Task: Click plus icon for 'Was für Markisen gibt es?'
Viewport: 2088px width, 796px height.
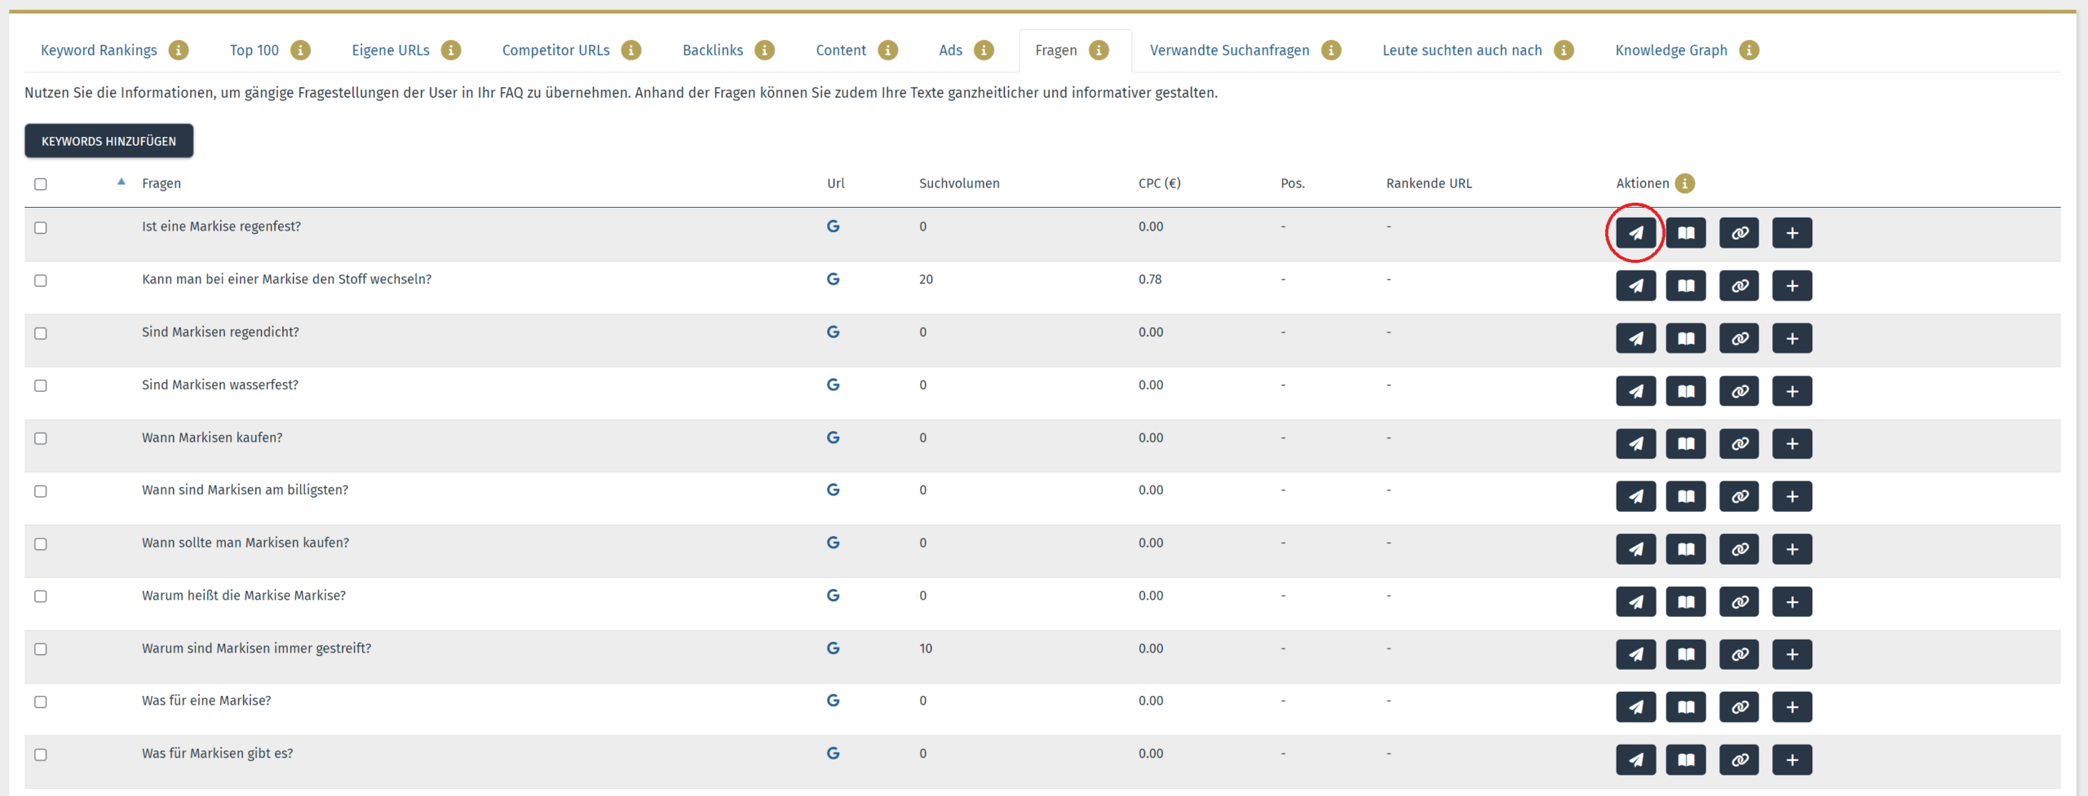Action: (1792, 760)
